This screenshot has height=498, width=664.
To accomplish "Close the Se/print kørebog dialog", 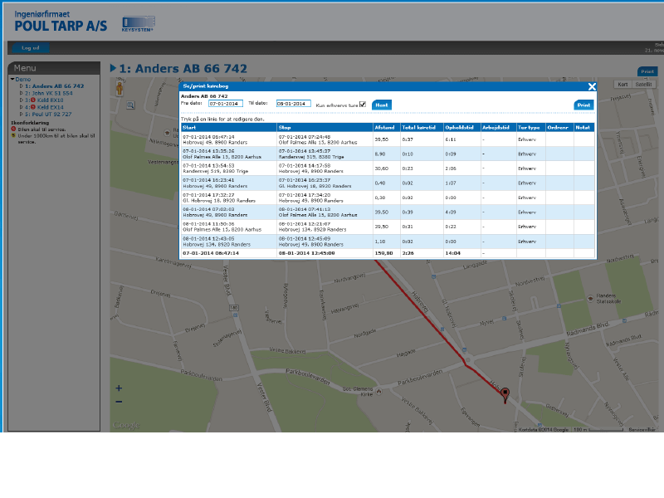I will 592,86.
